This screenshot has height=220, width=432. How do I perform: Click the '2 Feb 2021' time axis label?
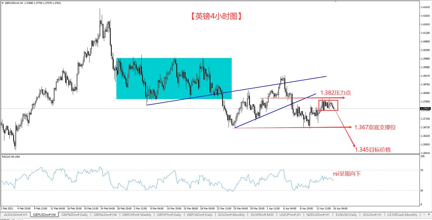point(7,209)
